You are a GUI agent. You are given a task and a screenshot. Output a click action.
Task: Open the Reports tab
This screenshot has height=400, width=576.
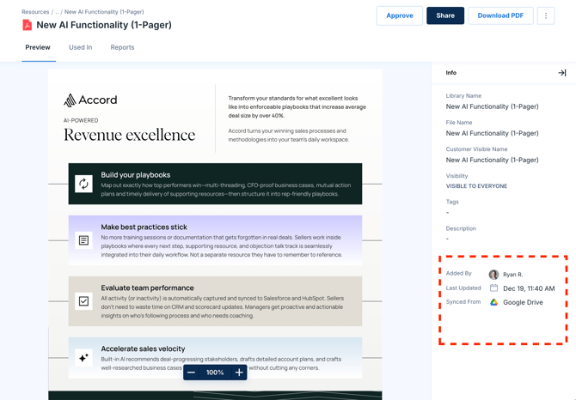pyautogui.click(x=122, y=47)
